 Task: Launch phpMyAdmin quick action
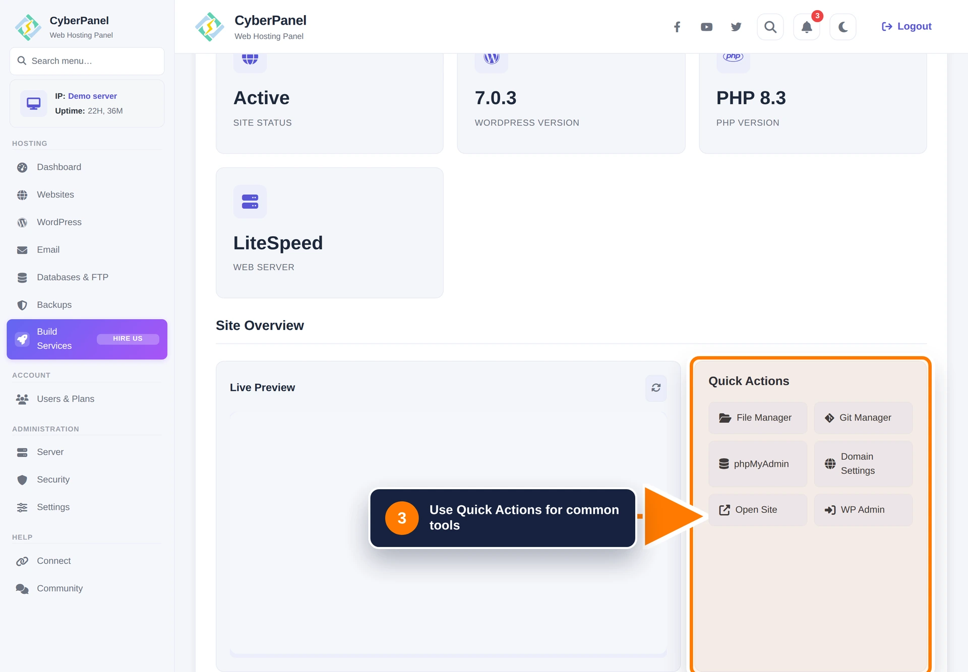tap(758, 463)
